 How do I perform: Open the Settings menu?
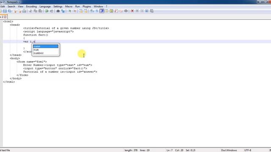(58, 6)
